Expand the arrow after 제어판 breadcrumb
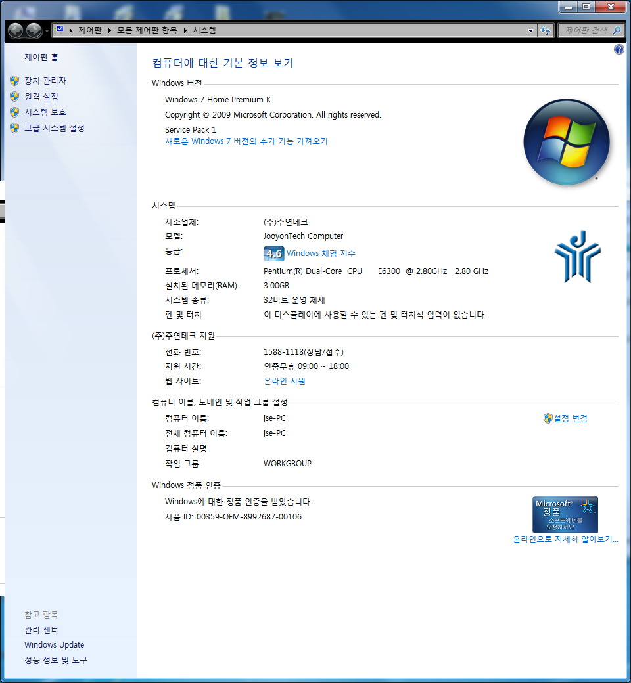The image size is (631, 683). pyautogui.click(x=110, y=30)
